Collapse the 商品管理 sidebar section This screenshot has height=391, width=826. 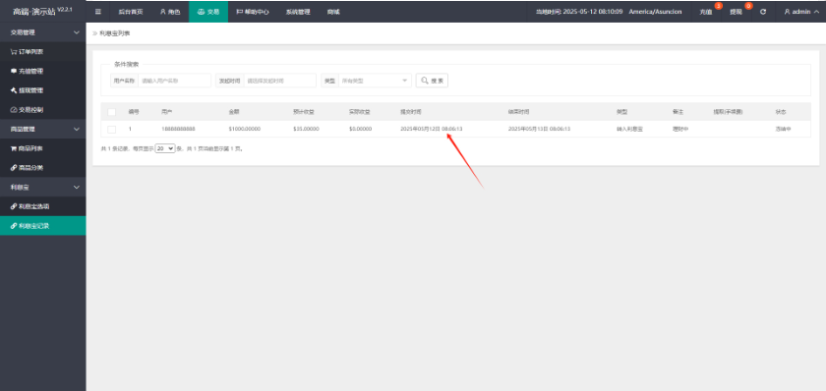[42, 129]
